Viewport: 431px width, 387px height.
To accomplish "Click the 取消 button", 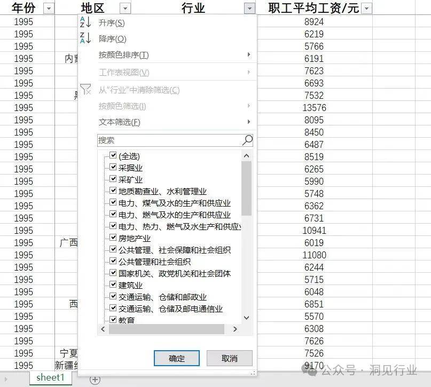I will [230, 358].
